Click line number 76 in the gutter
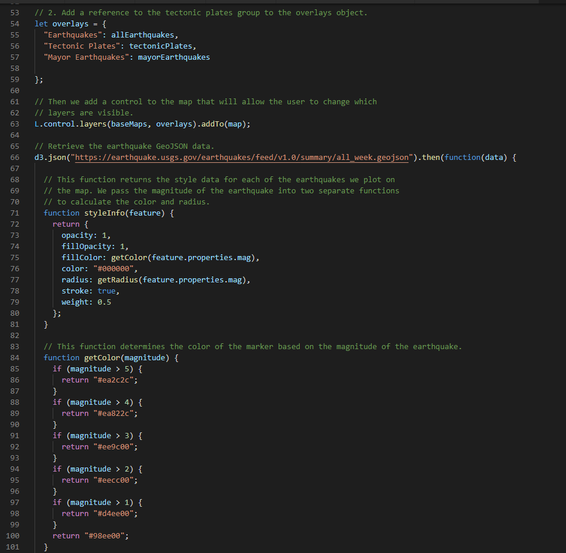Screen dimensions: 566x553 click(15, 269)
